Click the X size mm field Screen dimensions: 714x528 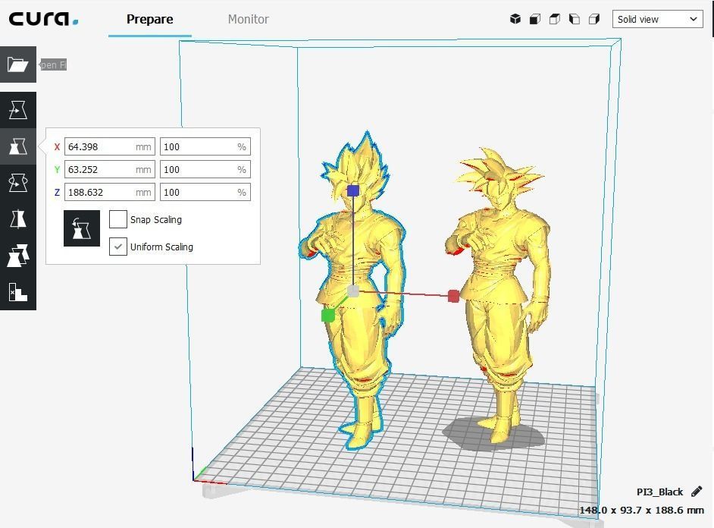point(110,146)
